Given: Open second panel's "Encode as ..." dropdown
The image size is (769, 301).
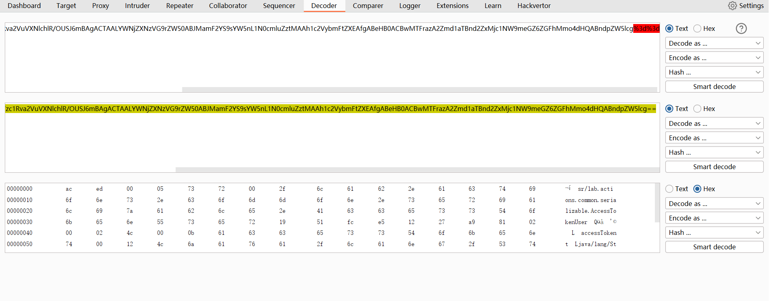Looking at the screenshot, I should [714, 138].
